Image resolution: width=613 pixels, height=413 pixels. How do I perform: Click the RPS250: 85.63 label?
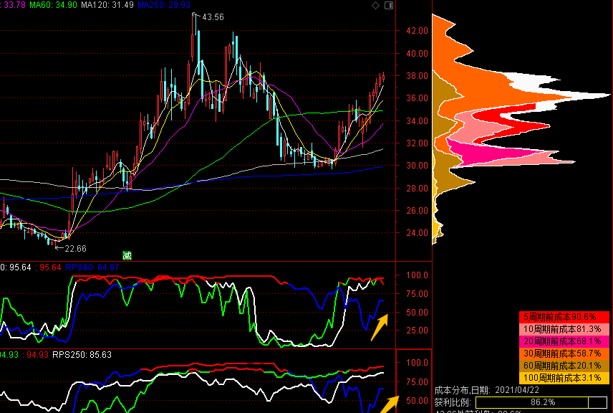coord(82,355)
